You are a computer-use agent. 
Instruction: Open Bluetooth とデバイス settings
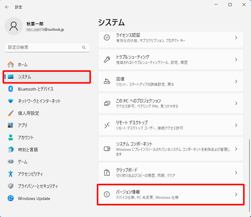click(36, 89)
